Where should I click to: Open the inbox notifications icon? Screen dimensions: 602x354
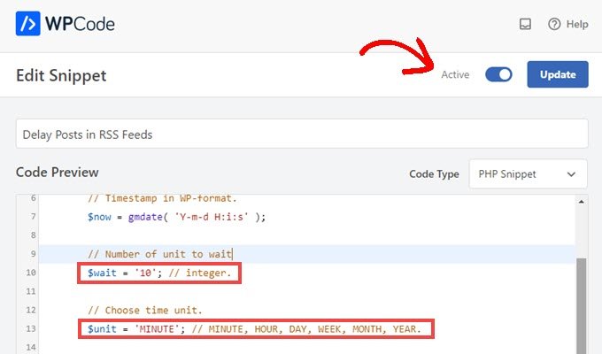pos(525,24)
